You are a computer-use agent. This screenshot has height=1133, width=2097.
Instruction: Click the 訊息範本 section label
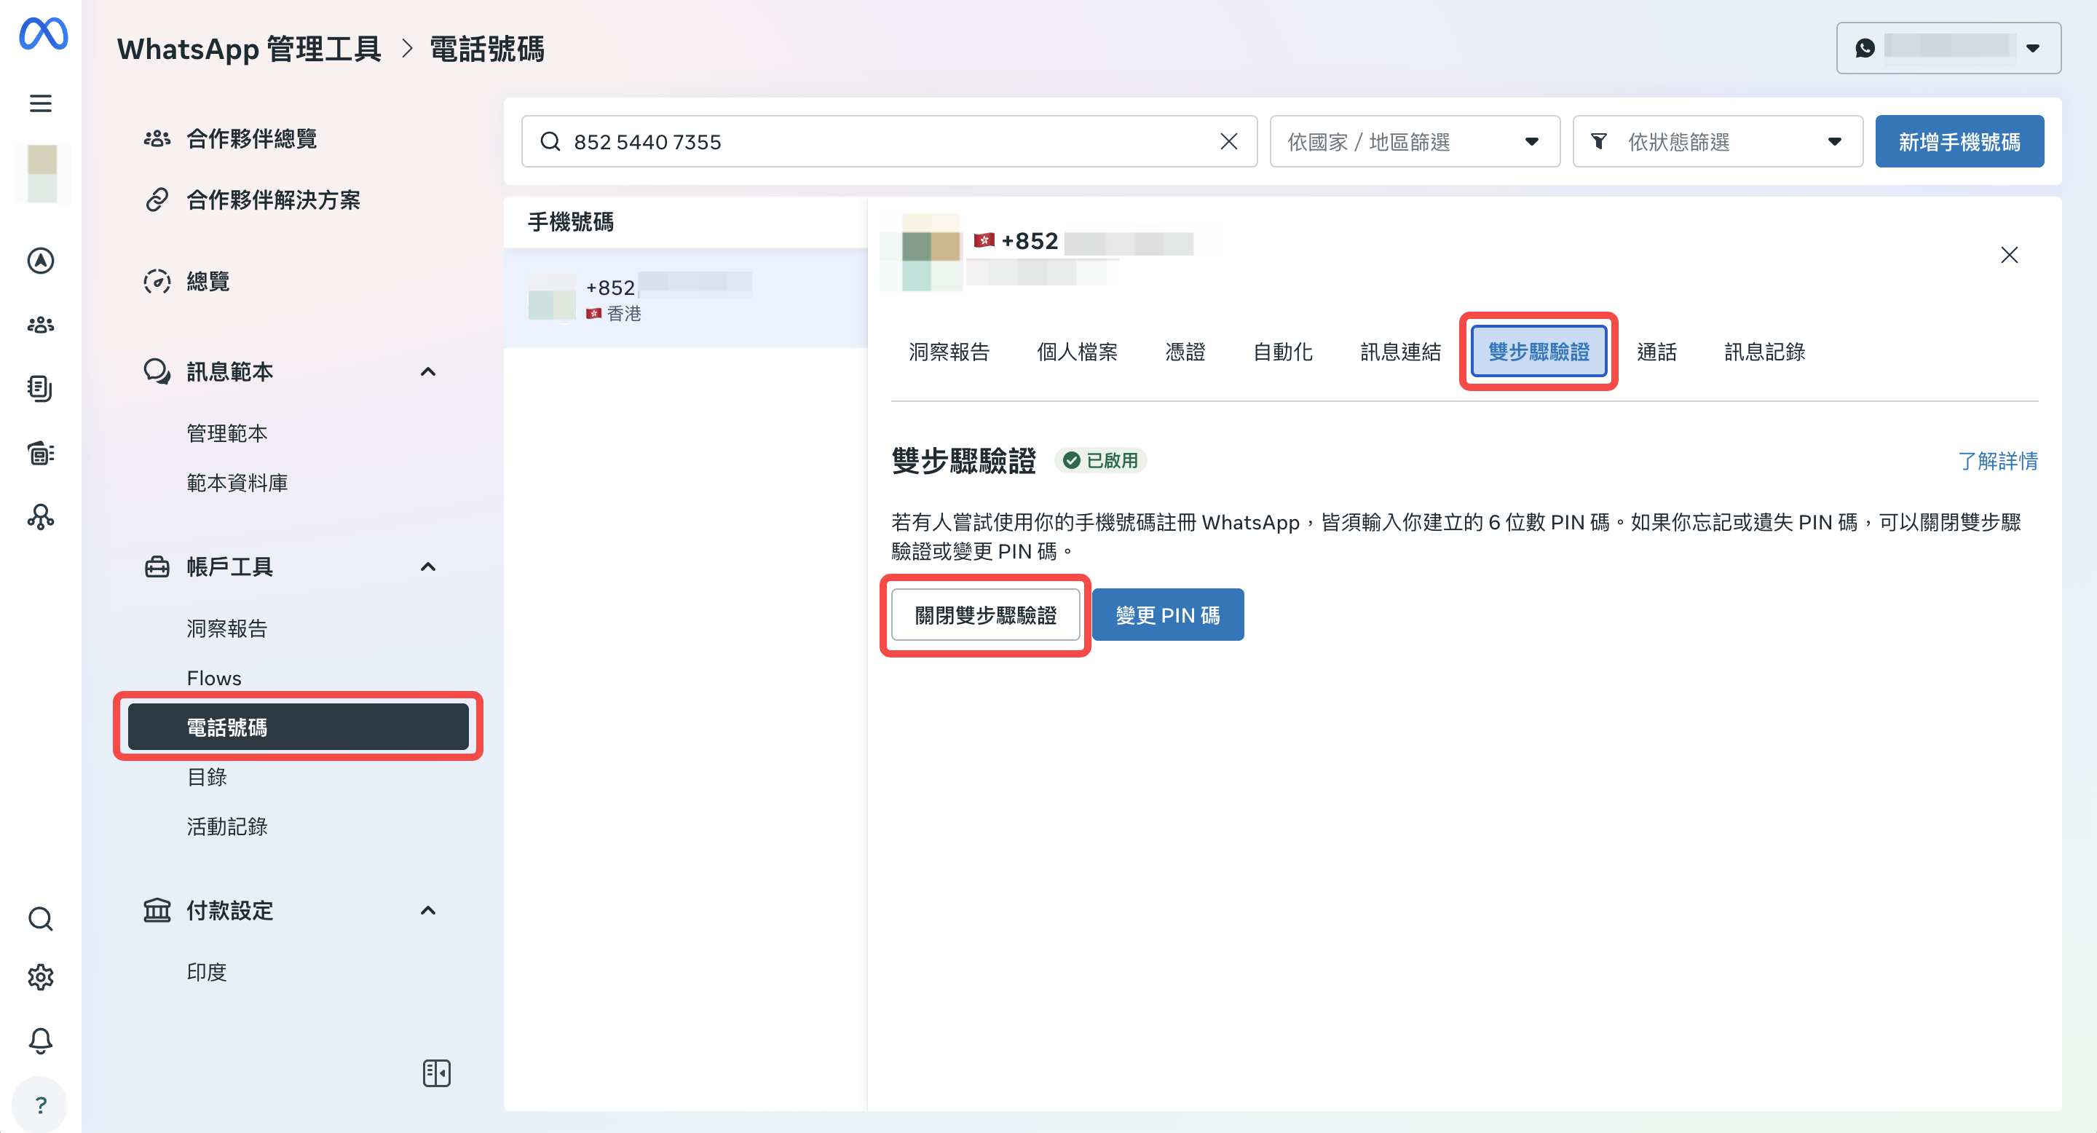pyautogui.click(x=229, y=372)
